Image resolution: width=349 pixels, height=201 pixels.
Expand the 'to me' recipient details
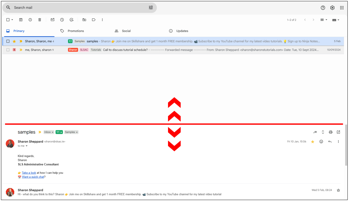coord(27,146)
